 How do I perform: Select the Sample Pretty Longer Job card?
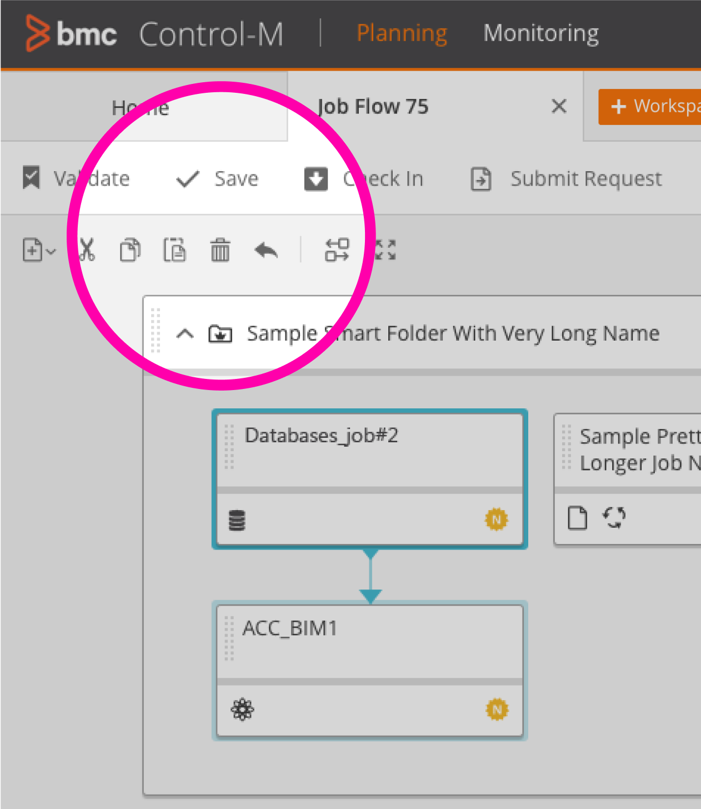point(628,480)
